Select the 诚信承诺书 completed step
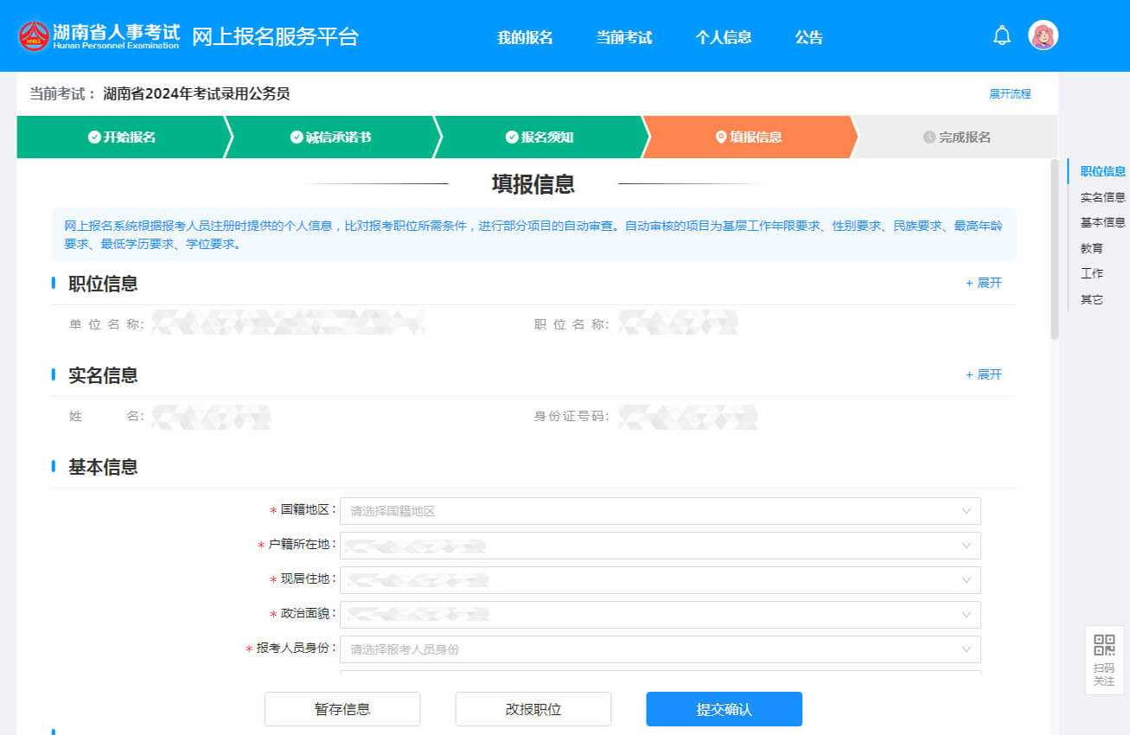 pos(330,137)
